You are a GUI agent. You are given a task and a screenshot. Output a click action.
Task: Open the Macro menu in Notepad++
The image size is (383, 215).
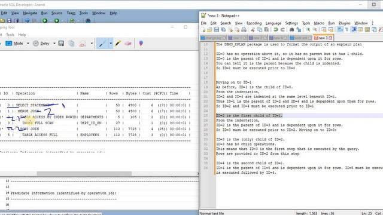(x=319, y=23)
